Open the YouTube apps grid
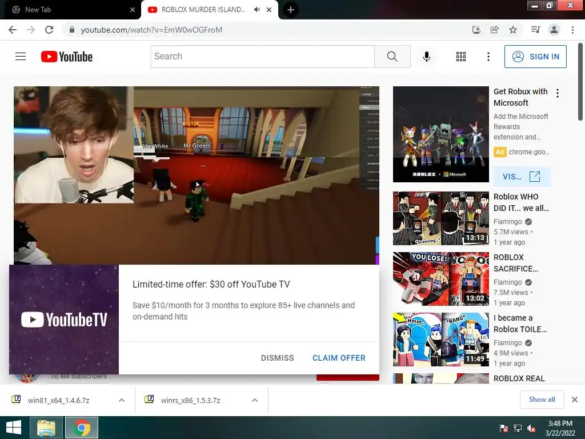 tap(461, 57)
